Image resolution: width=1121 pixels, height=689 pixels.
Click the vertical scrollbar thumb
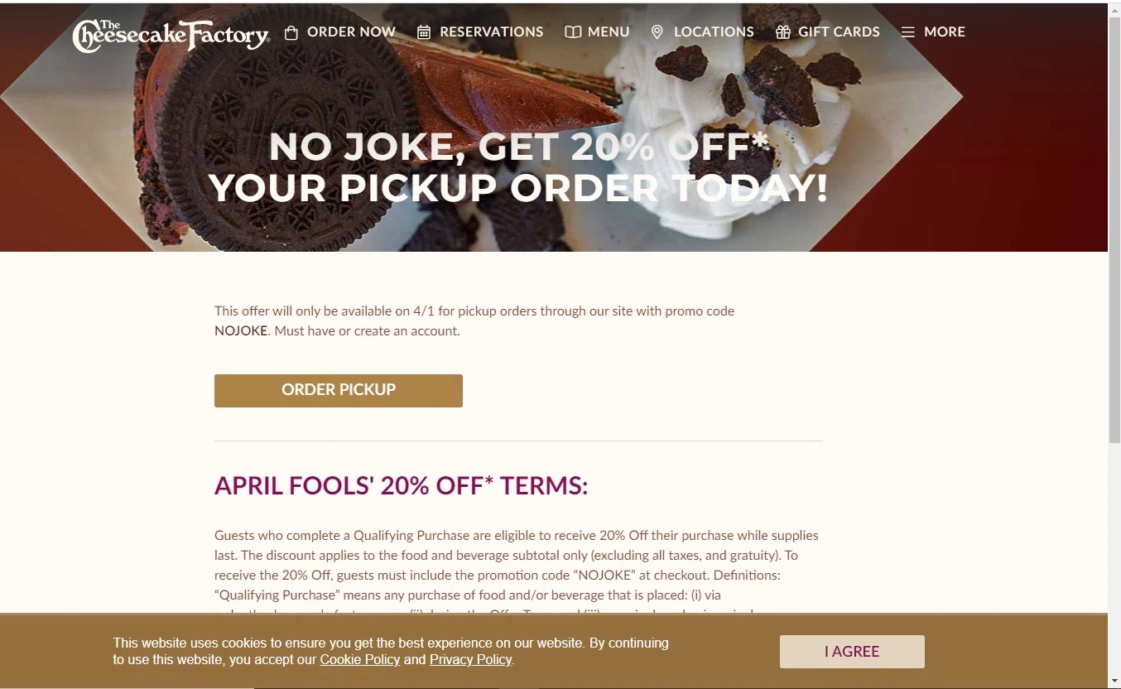pos(1114,232)
